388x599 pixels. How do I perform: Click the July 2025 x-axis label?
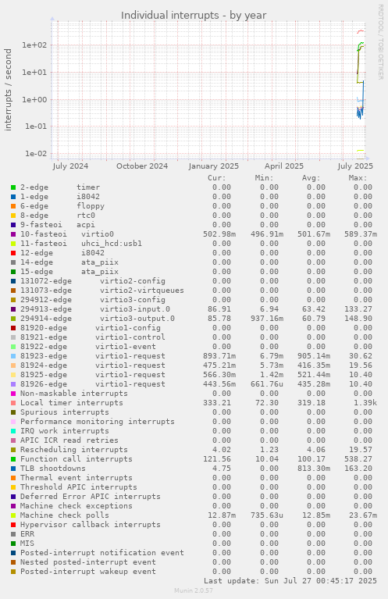point(355,166)
